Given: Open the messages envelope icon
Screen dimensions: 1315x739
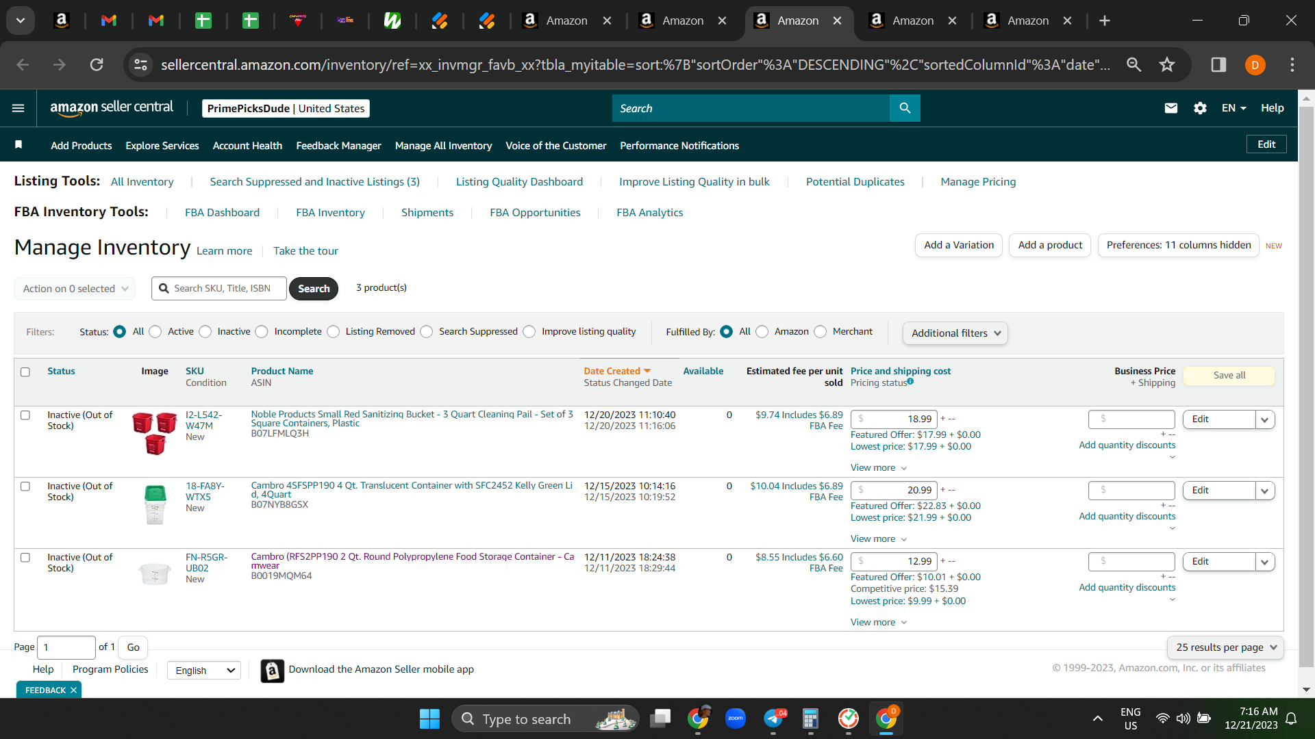Looking at the screenshot, I should pyautogui.click(x=1171, y=108).
